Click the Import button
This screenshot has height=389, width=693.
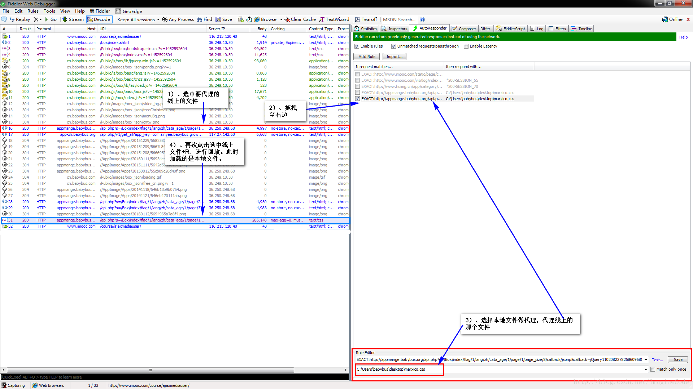tap(395, 56)
